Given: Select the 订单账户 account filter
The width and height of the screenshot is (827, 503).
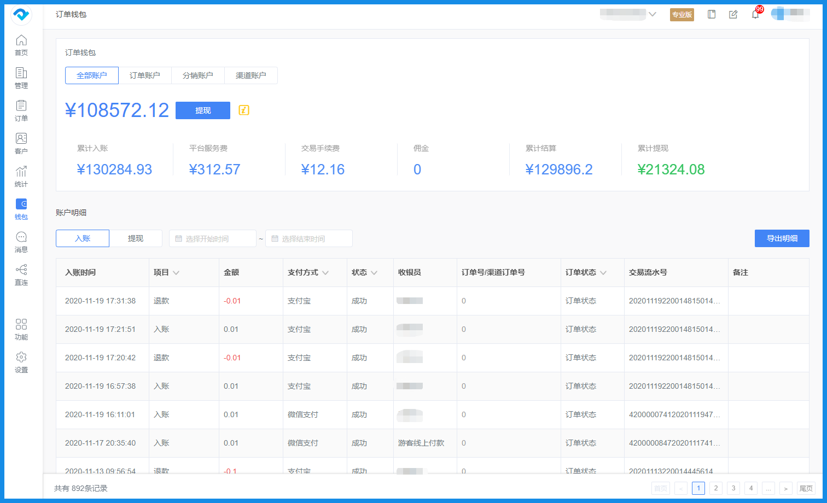Looking at the screenshot, I should (x=145, y=75).
